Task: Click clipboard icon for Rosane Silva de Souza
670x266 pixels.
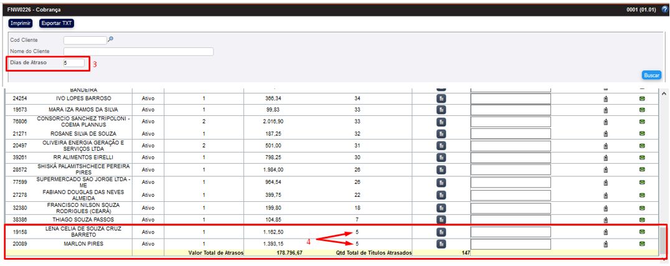Action: [x=605, y=134]
